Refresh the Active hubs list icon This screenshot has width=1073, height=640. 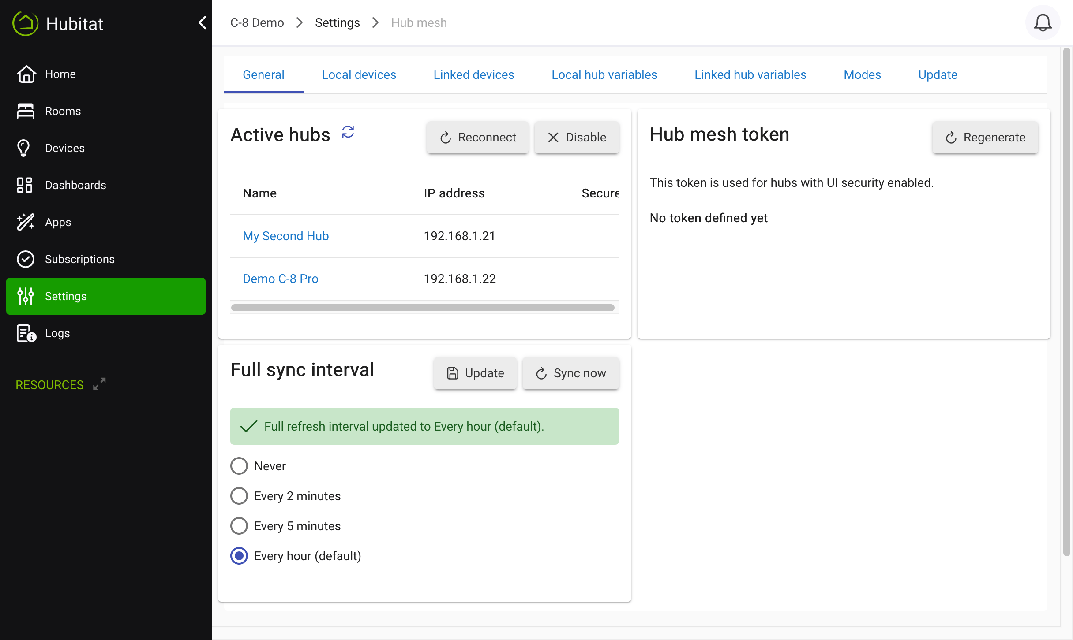tap(348, 132)
